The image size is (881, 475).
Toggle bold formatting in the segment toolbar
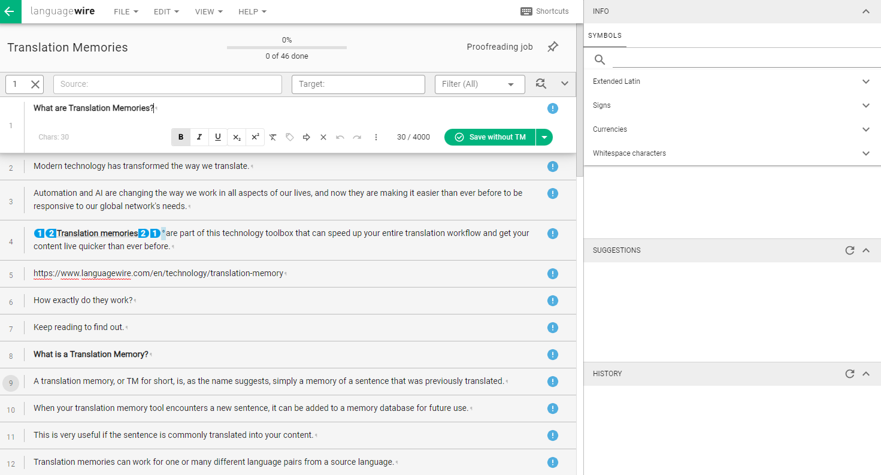click(181, 137)
